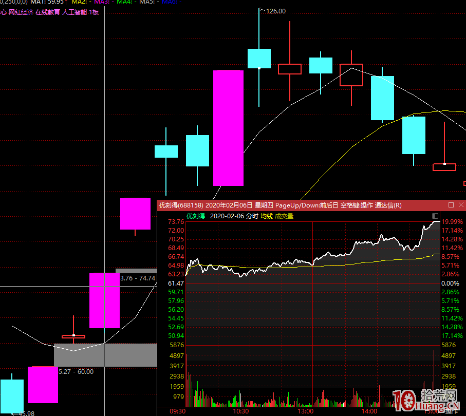Screen dimensions: 466x416
Task: Click the 50.94 lowest price axis label
Action: click(176, 336)
